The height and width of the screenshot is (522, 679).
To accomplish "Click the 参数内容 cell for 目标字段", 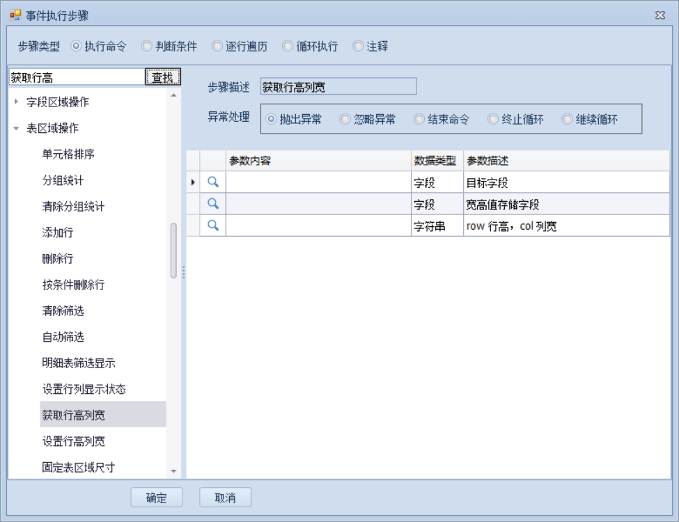I will [x=318, y=182].
